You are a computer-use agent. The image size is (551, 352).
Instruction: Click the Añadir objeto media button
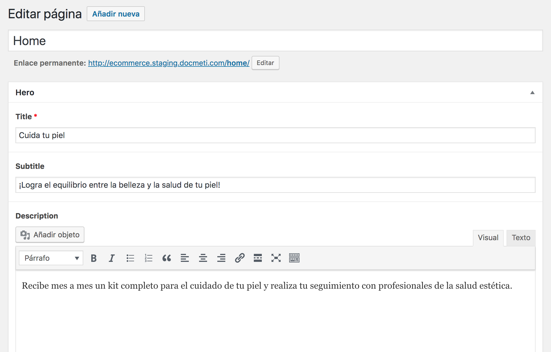pos(50,235)
